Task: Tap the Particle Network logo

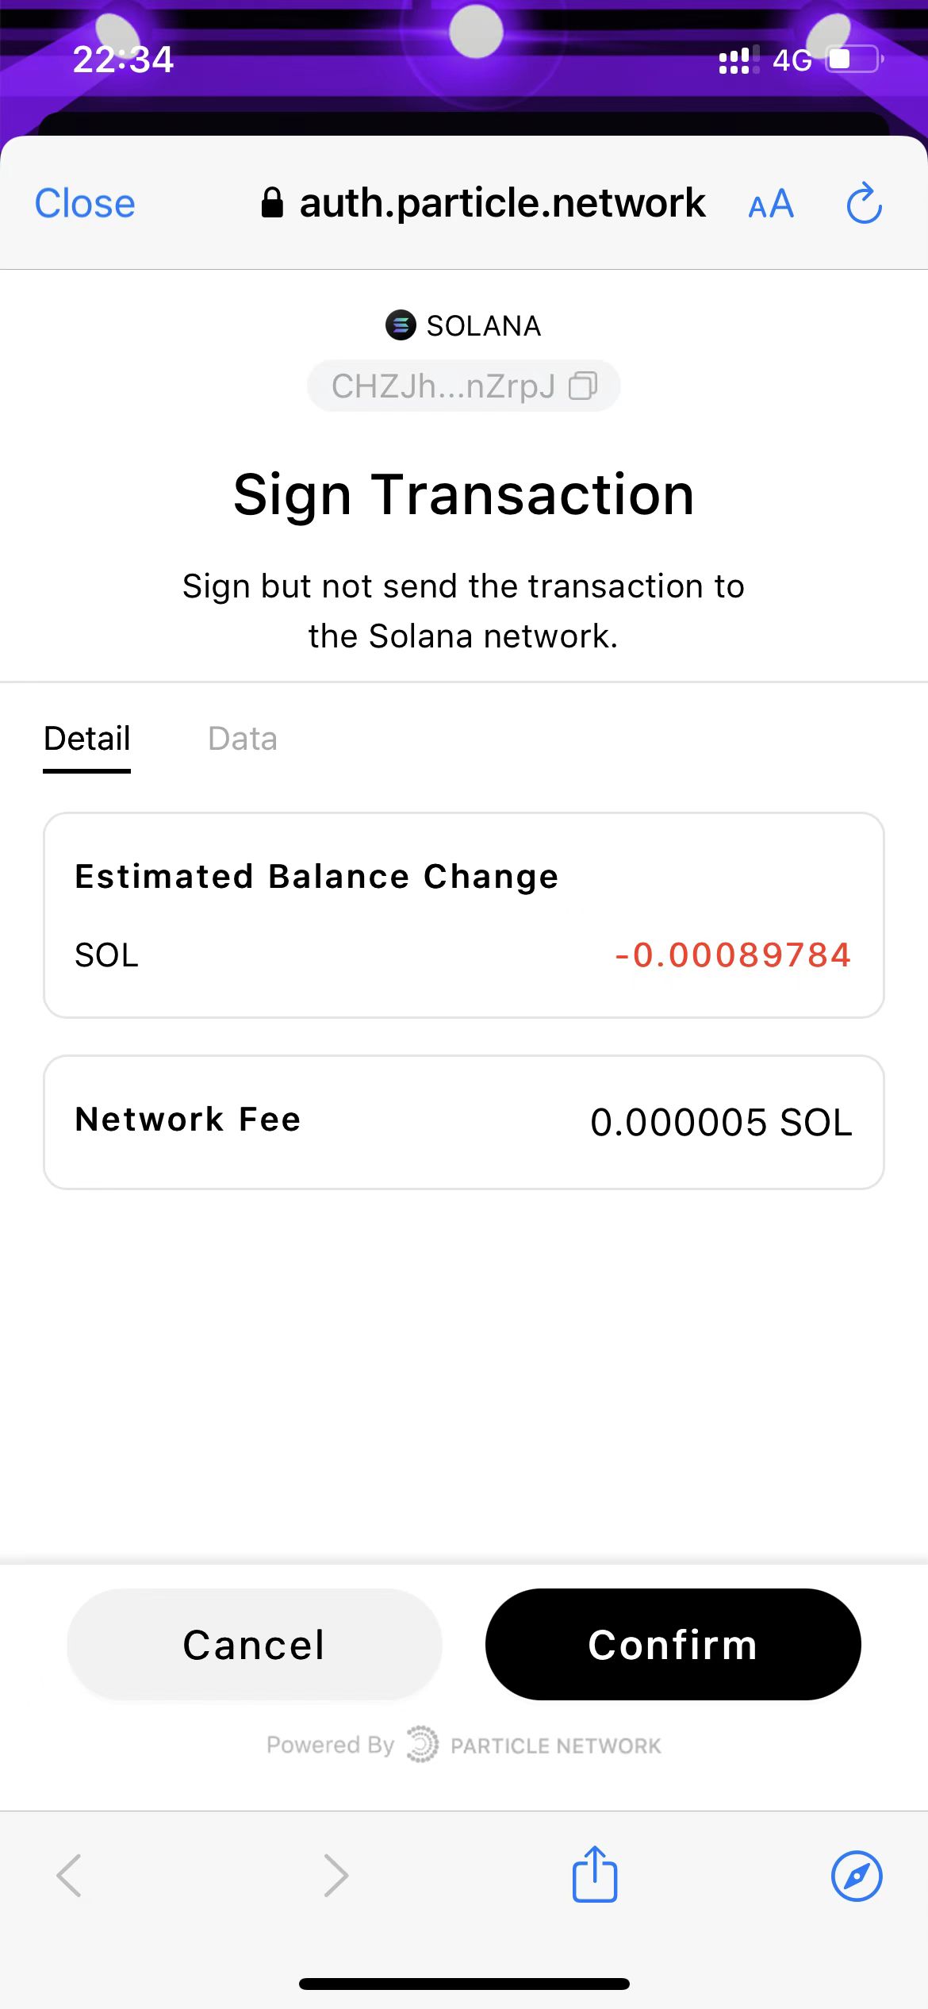Action: click(422, 1745)
